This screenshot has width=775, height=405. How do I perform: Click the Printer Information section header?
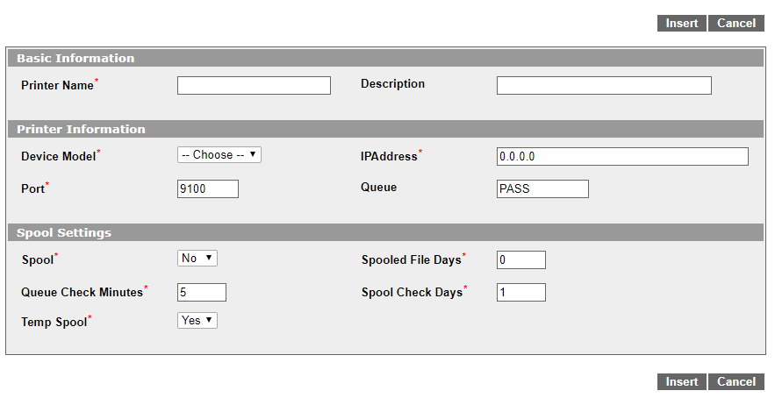(x=385, y=129)
